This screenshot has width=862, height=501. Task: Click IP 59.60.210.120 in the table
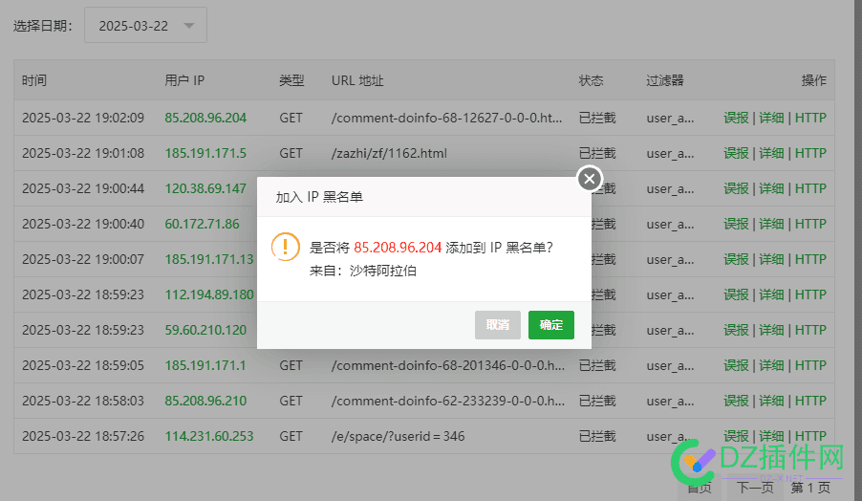coord(205,330)
